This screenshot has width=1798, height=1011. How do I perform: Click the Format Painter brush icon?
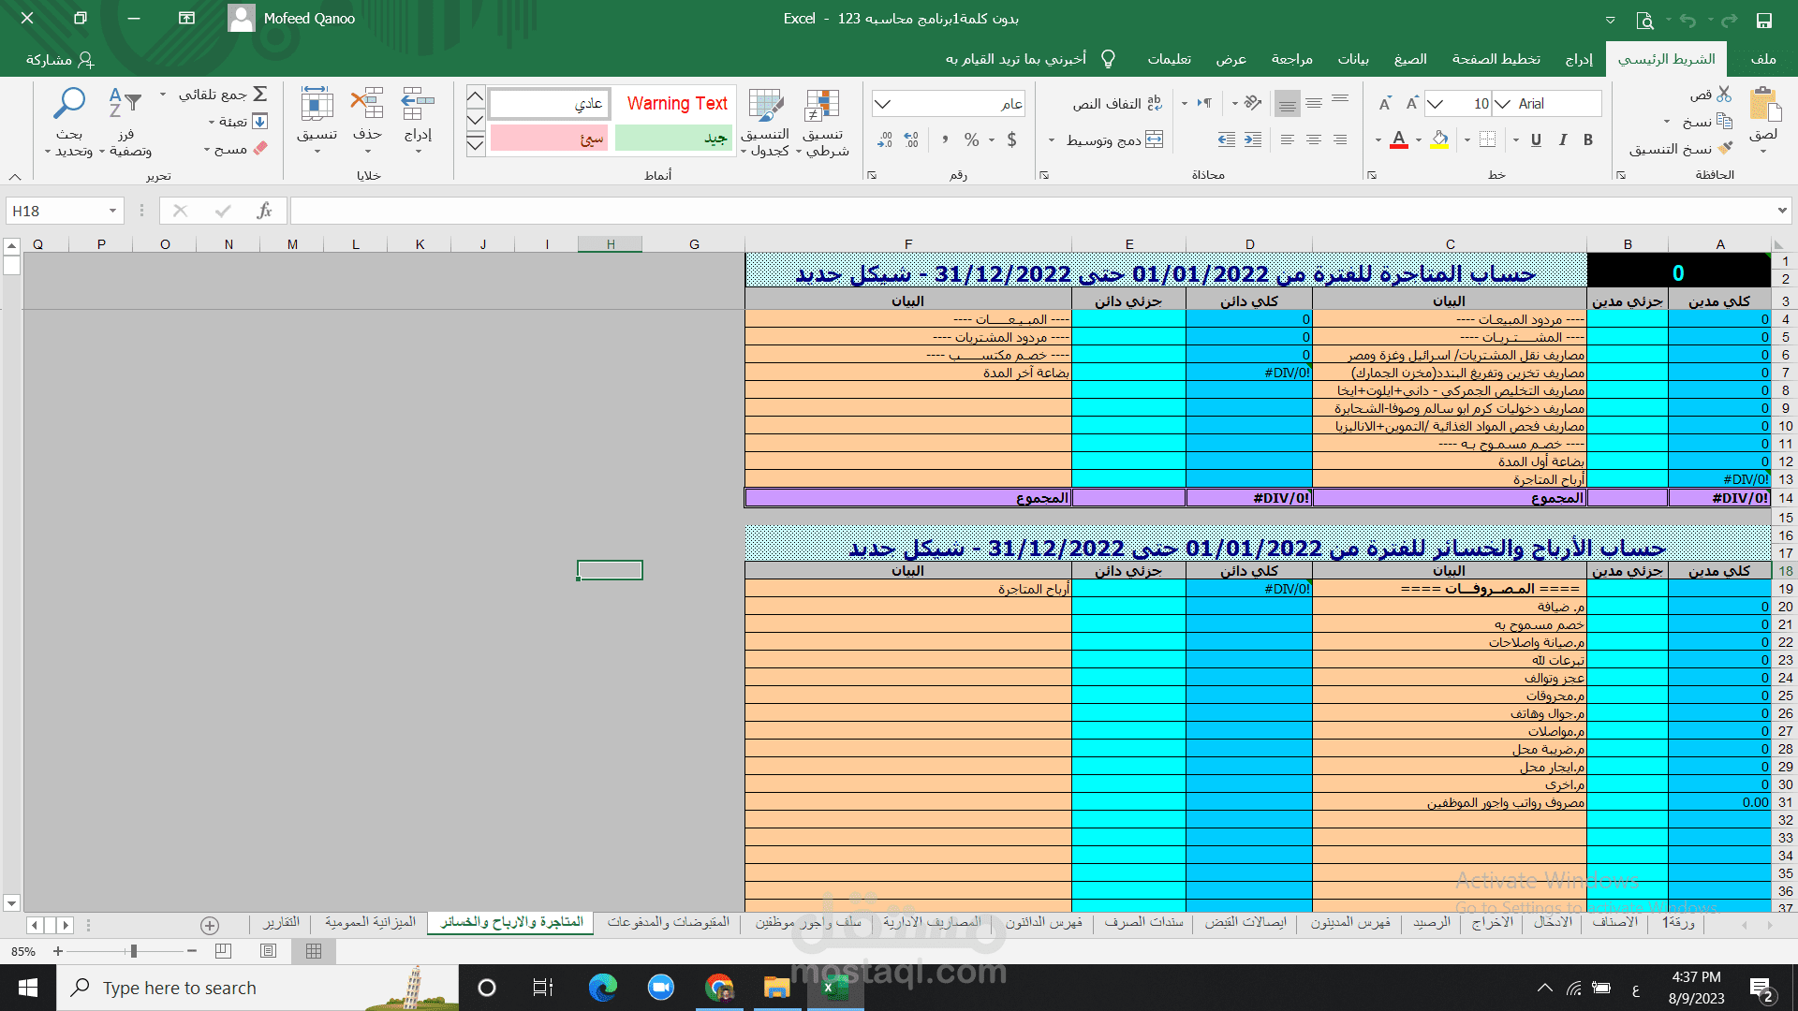[x=1725, y=149]
